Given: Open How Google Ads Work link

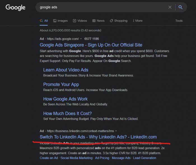Looking at the screenshot, I should click(x=65, y=99).
